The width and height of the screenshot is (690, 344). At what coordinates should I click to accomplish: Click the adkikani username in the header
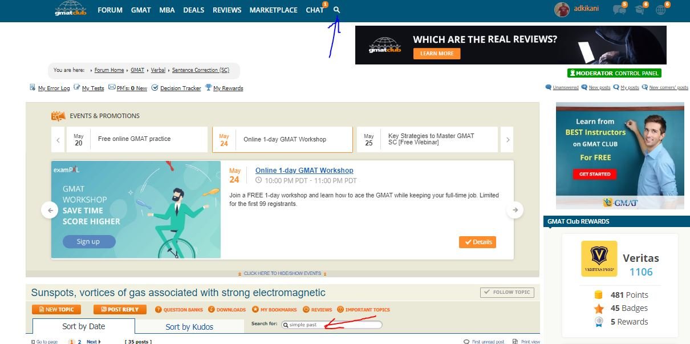[586, 10]
